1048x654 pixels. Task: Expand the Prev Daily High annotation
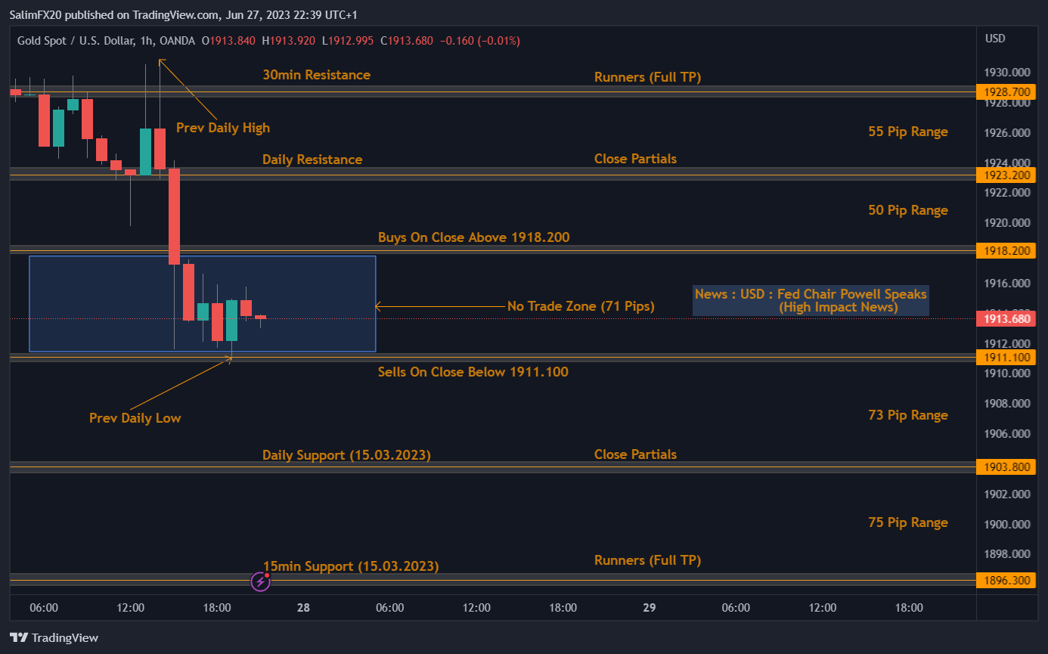(222, 128)
